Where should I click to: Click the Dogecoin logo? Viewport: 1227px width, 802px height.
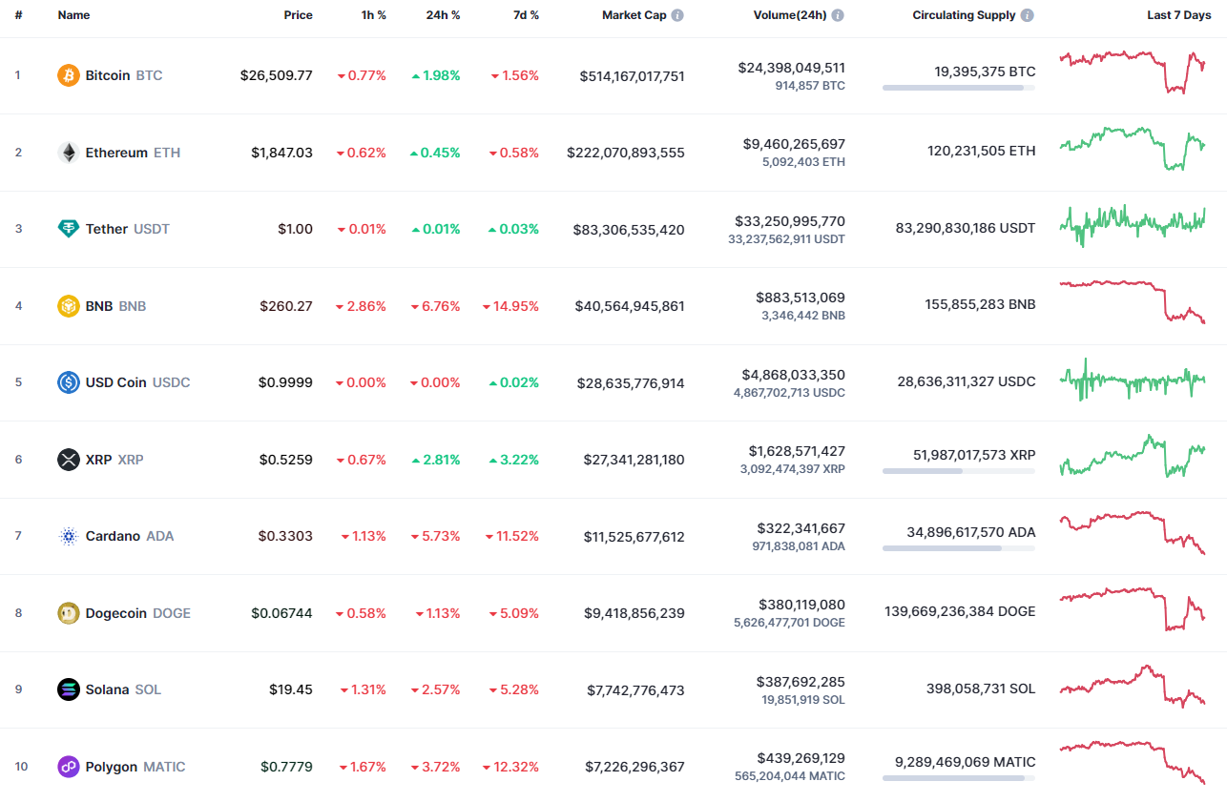67,613
